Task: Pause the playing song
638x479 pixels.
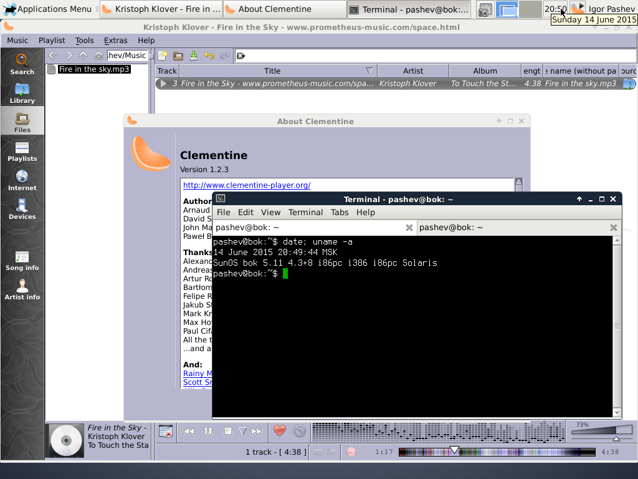Action: [x=208, y=431]
